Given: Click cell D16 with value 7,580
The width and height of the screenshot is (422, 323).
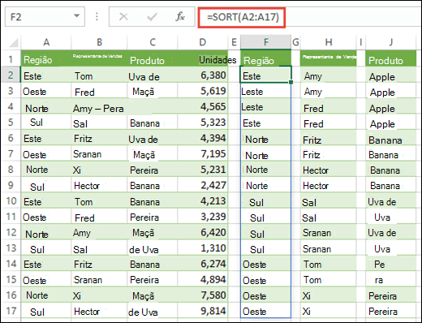Looking at the screenshot, I should [203, 295].
